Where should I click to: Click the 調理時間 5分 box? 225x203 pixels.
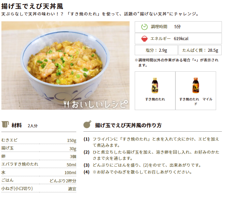coord(178,27)
